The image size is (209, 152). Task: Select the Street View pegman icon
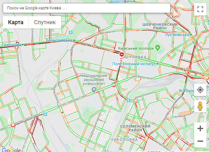pos(200,106)
